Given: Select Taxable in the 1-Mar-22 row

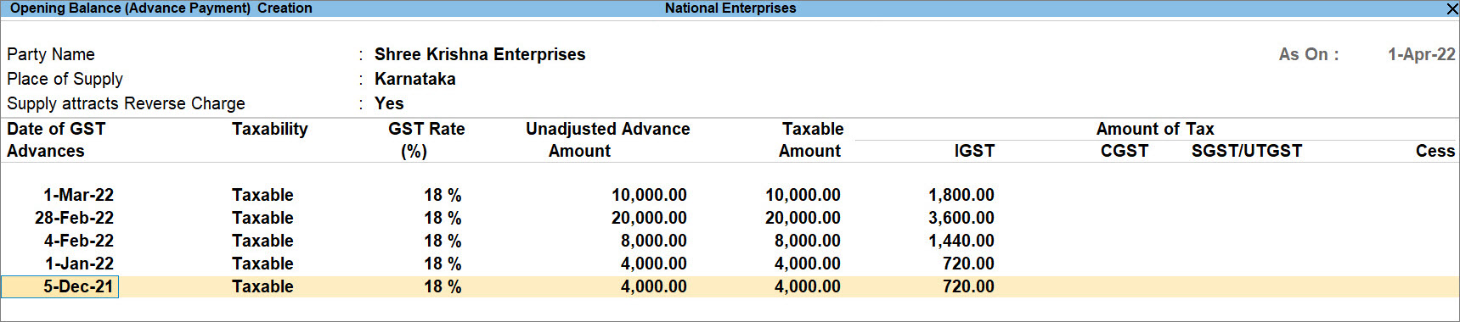Looking at the screenshot, I should (262, 195).
